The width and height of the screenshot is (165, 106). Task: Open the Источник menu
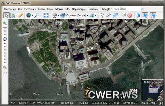[30, 9]
